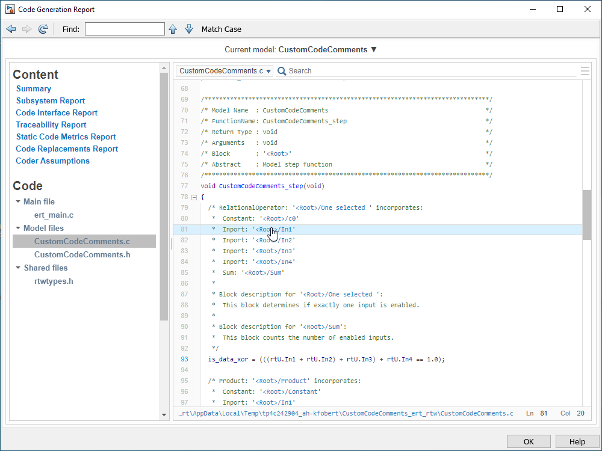
Task: Select the CustomCodeComments.h file
Action: click(x=82, y=254)
